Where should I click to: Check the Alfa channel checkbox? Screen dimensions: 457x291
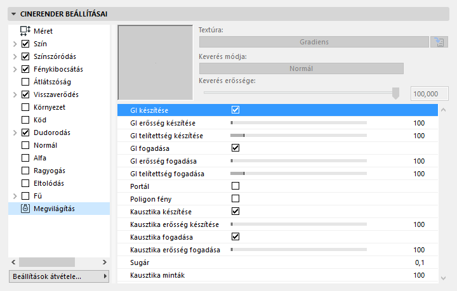25,158
